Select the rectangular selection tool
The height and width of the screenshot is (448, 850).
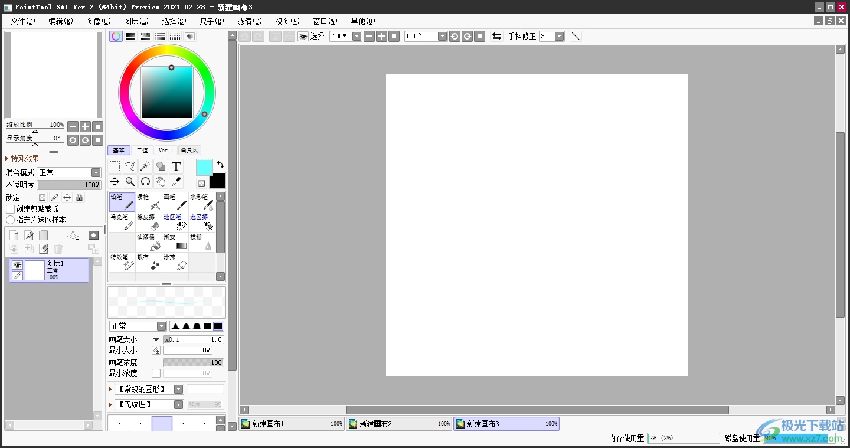coord(115,166)
